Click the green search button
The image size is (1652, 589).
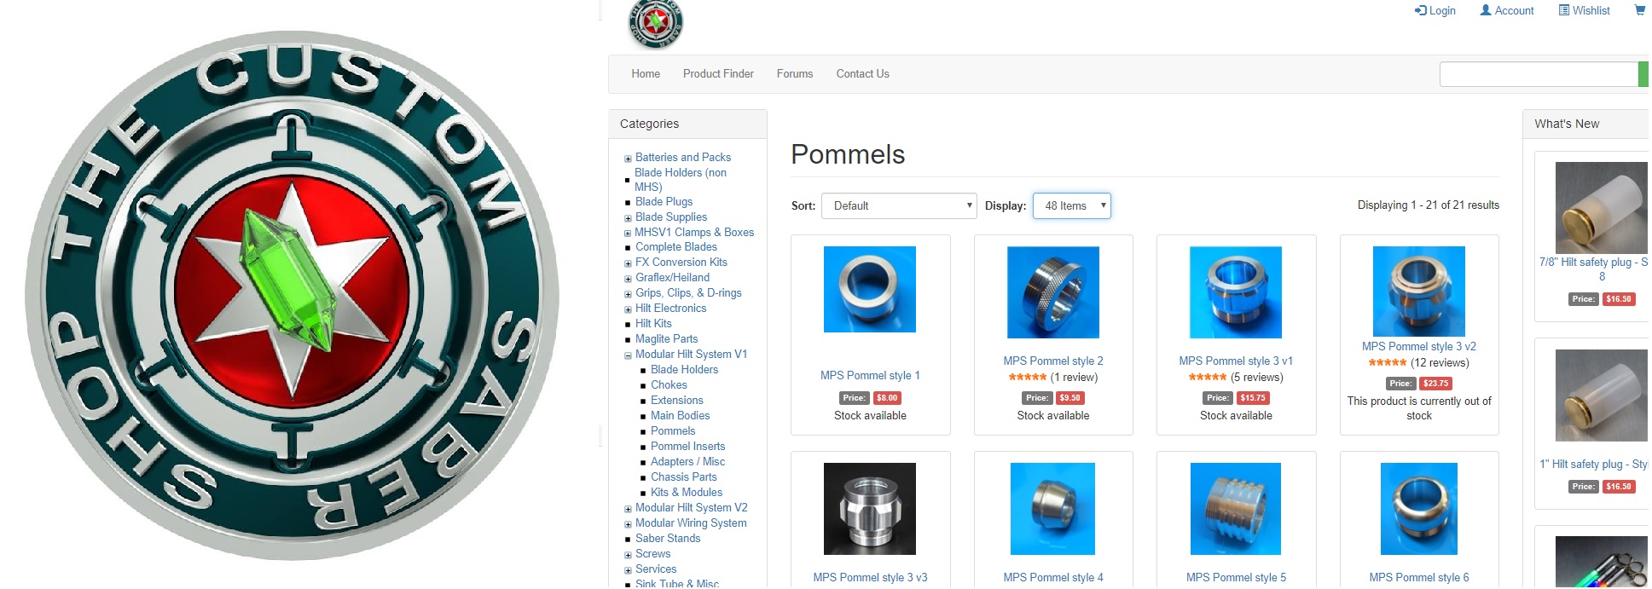pyautogui.click(x=1643, y=74)
